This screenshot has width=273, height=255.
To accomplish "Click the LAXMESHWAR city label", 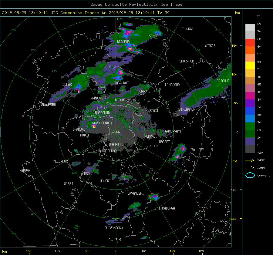I will (108, 151).
